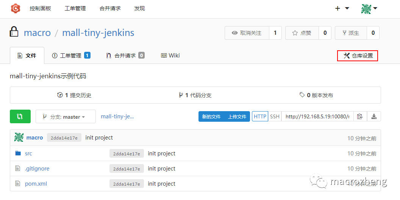Click init project message in src row
This screenshot has height=200, width=400.
click(x=161, y=153)
